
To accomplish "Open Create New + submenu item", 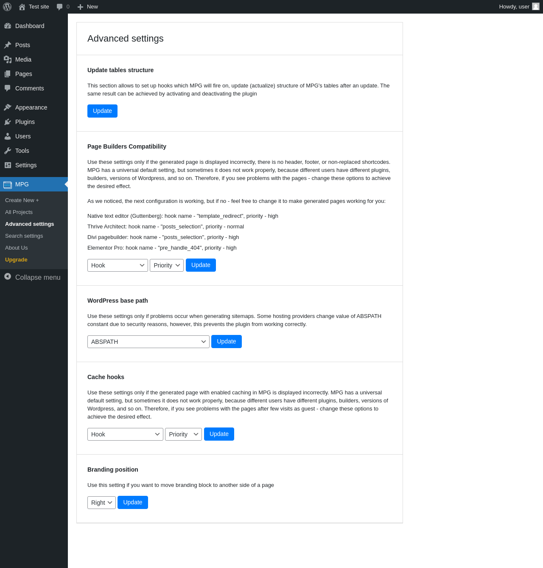I will tap(22, 200).
